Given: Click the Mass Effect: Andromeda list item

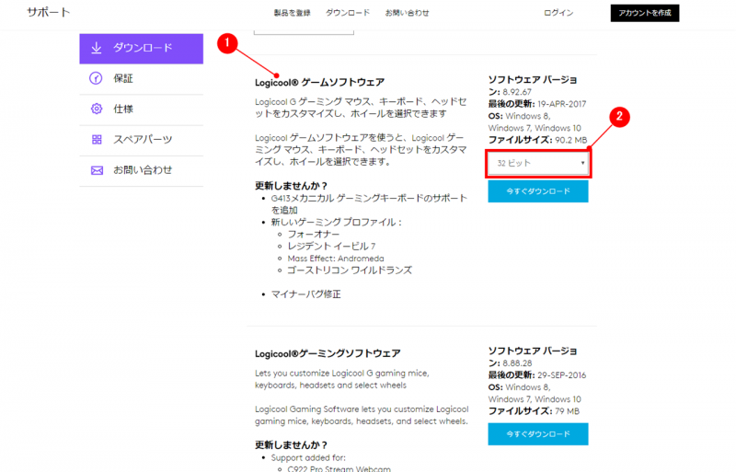Looking at the screenshot, I should pyautogui.click(x=336, y=259).
